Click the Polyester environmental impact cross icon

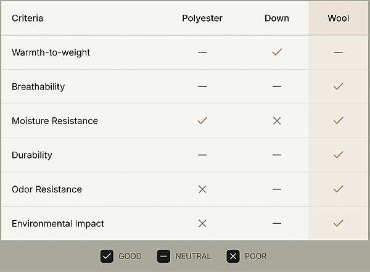click(202, 223)
